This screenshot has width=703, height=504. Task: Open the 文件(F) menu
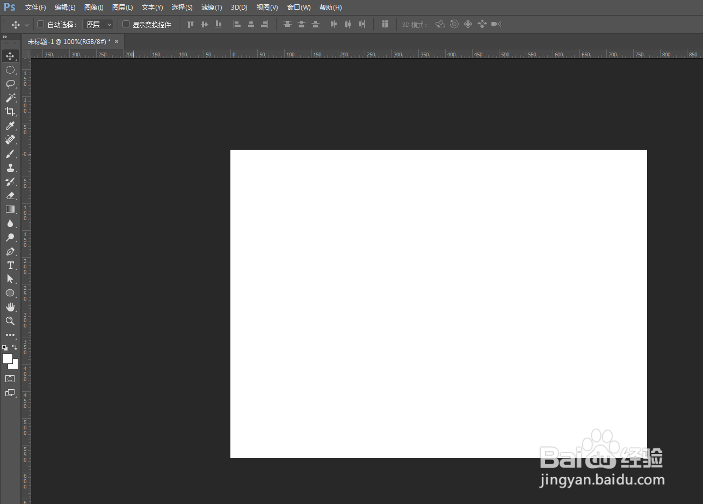pyautogui.click(x=35, y=8)
